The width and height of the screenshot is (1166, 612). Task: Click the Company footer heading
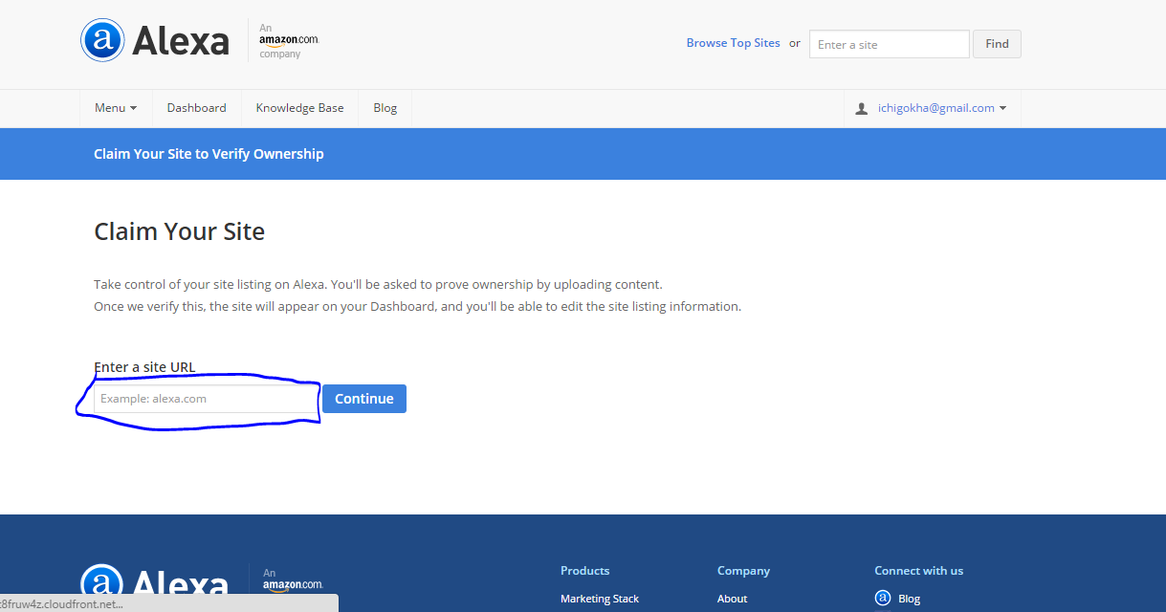(743, 571)
